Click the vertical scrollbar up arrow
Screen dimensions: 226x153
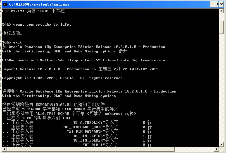pos(221,11)
